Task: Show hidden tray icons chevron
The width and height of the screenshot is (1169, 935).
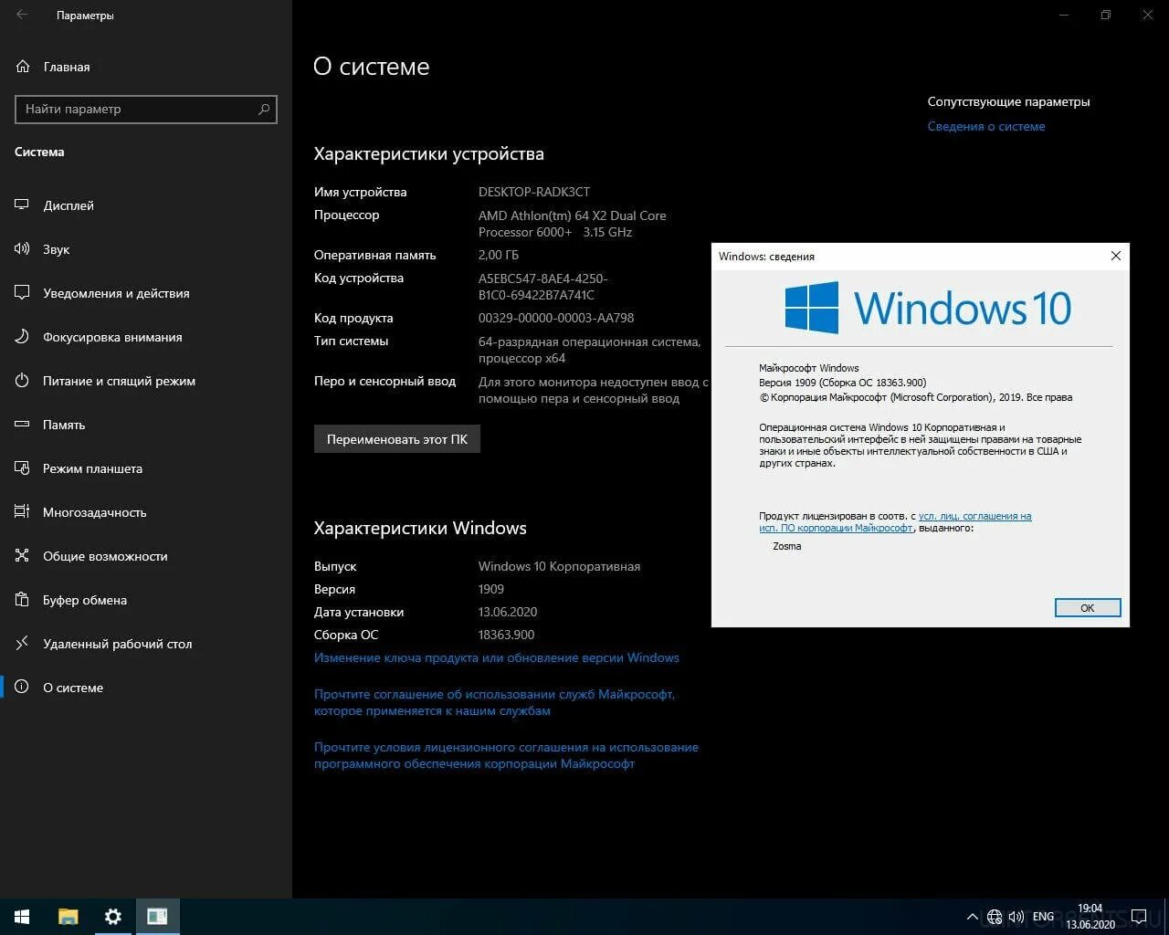Action: coord(972,917)
